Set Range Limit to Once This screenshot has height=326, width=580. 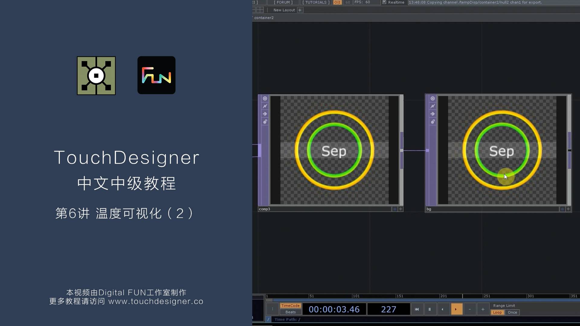click(x=512, y=312)
